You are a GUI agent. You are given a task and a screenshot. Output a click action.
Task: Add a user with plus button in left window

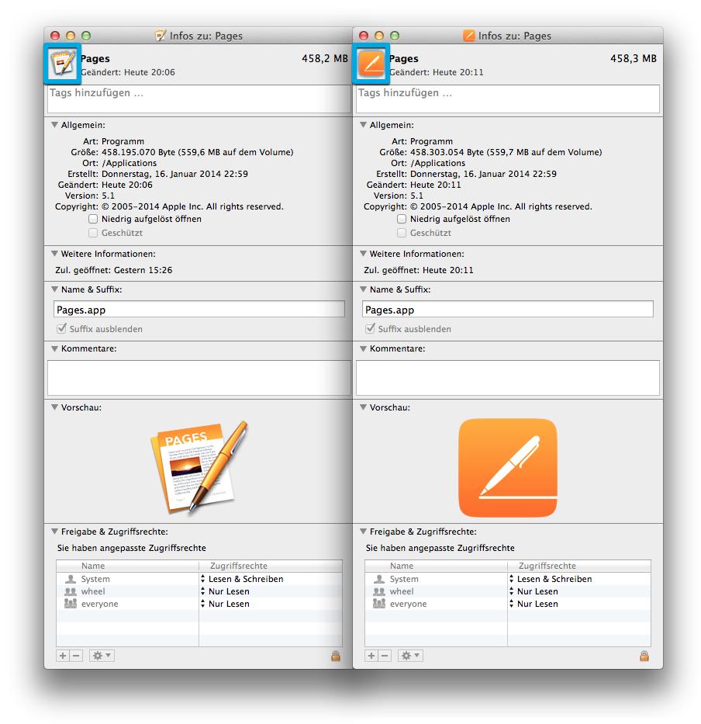click(63, 656)
